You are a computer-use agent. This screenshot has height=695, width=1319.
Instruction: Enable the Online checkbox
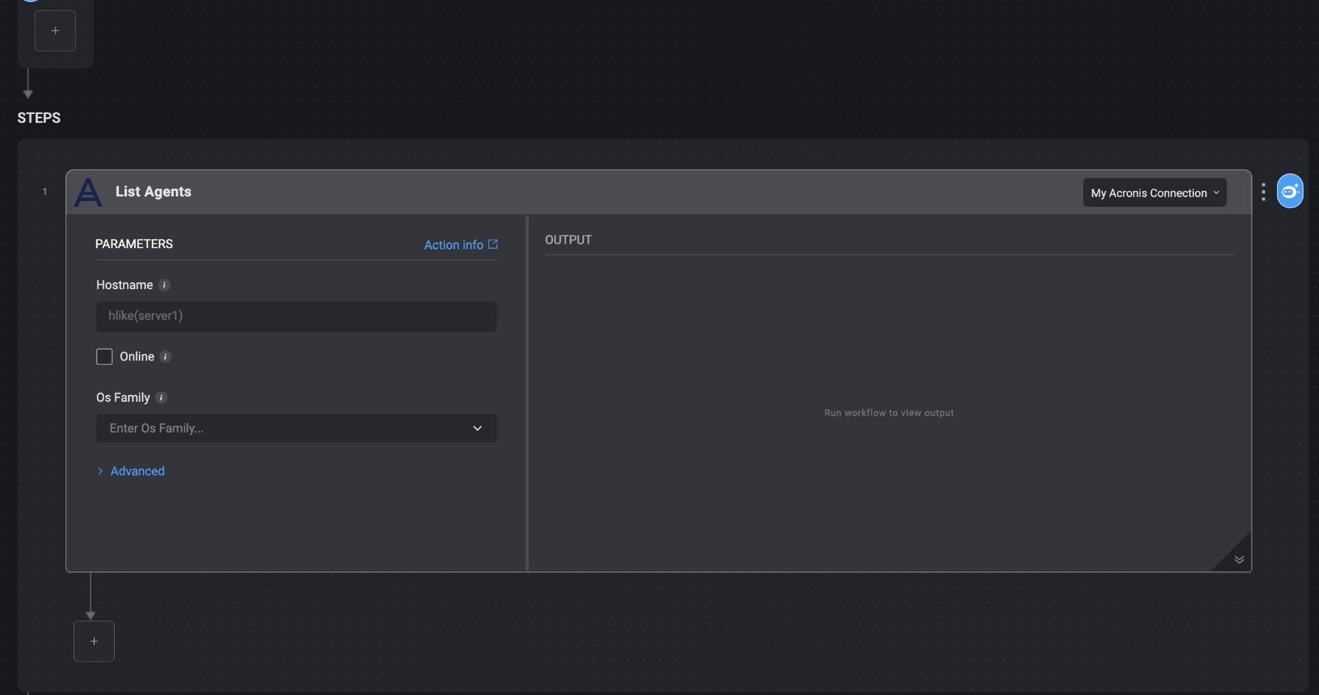(104, 356)
